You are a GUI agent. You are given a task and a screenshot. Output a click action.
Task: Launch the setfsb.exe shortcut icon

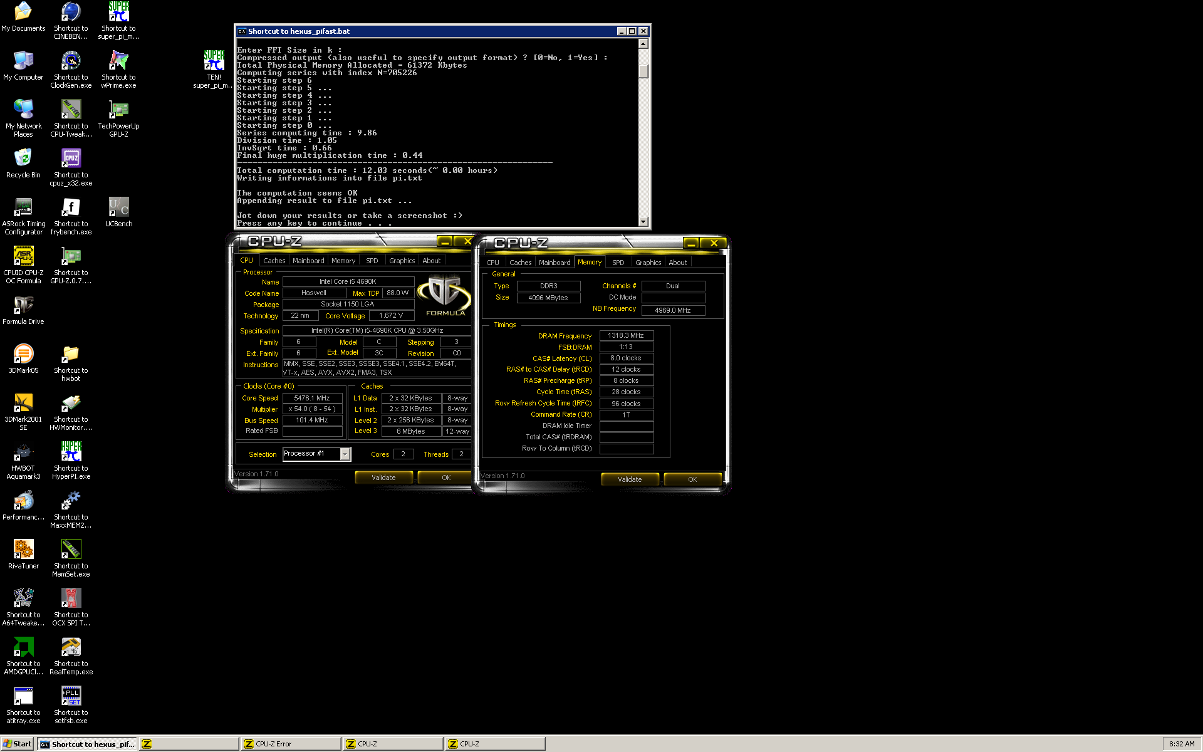(x=71, y=705)
